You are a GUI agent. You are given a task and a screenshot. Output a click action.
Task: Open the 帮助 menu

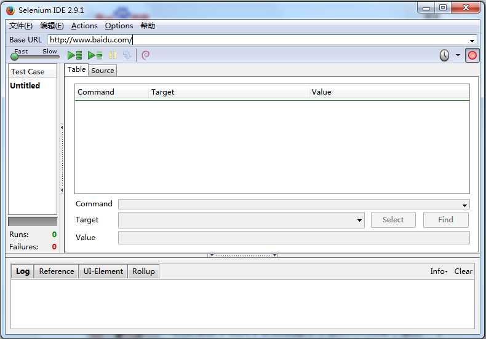tap(148, 26)
